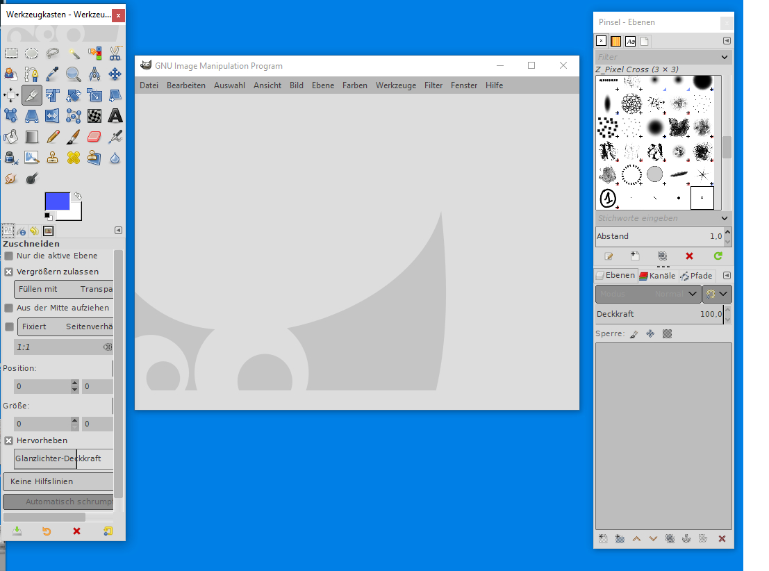
Task: Choose the Pencil tool in toolbox
Action: pos(53,137)
